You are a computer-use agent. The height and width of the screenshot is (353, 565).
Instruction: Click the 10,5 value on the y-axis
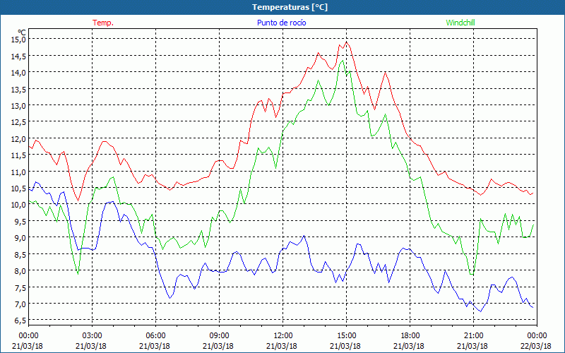[x=18, y=188]
